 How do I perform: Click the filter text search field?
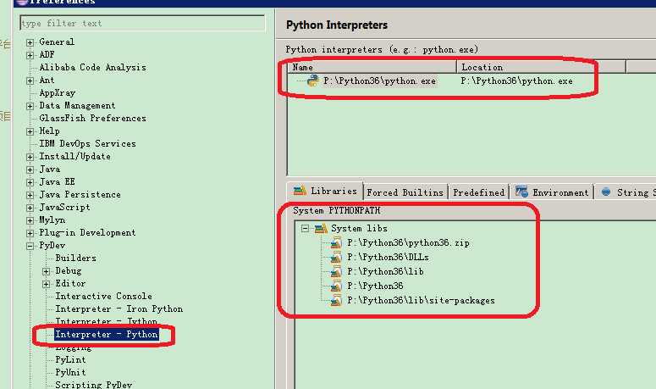(x=141, y=23)
